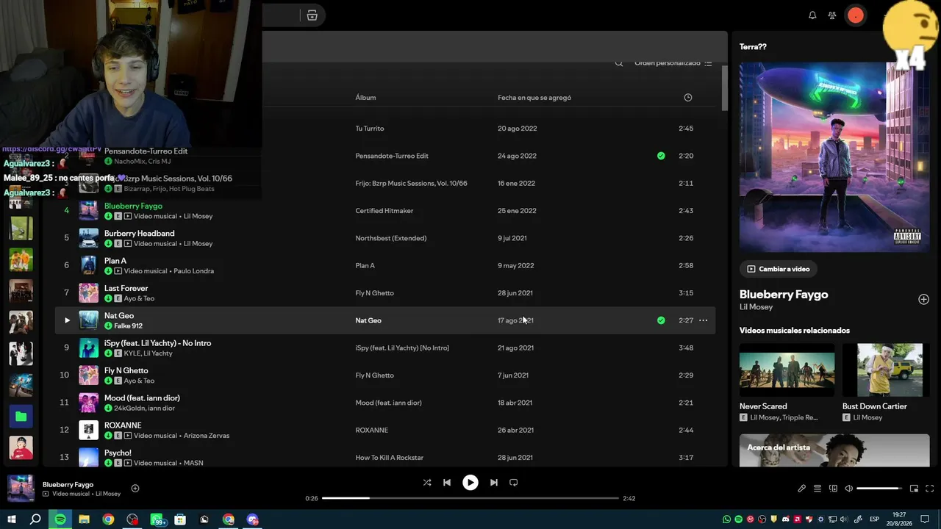Click the taskbar clock showing 19:27
This screenshot has height=529, width=941.
[x=901, y=519]
